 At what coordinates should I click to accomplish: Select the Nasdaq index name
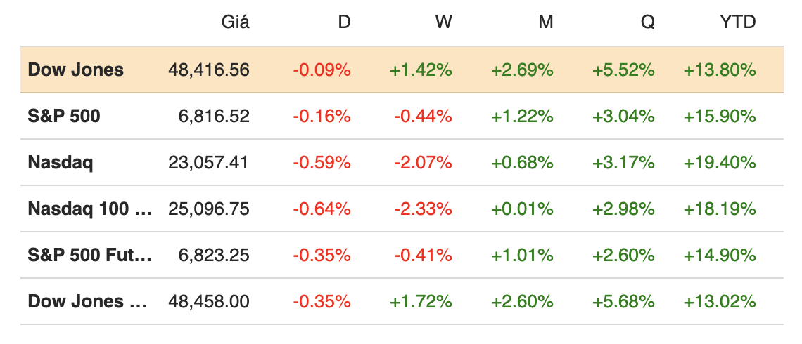pos(61,162)
